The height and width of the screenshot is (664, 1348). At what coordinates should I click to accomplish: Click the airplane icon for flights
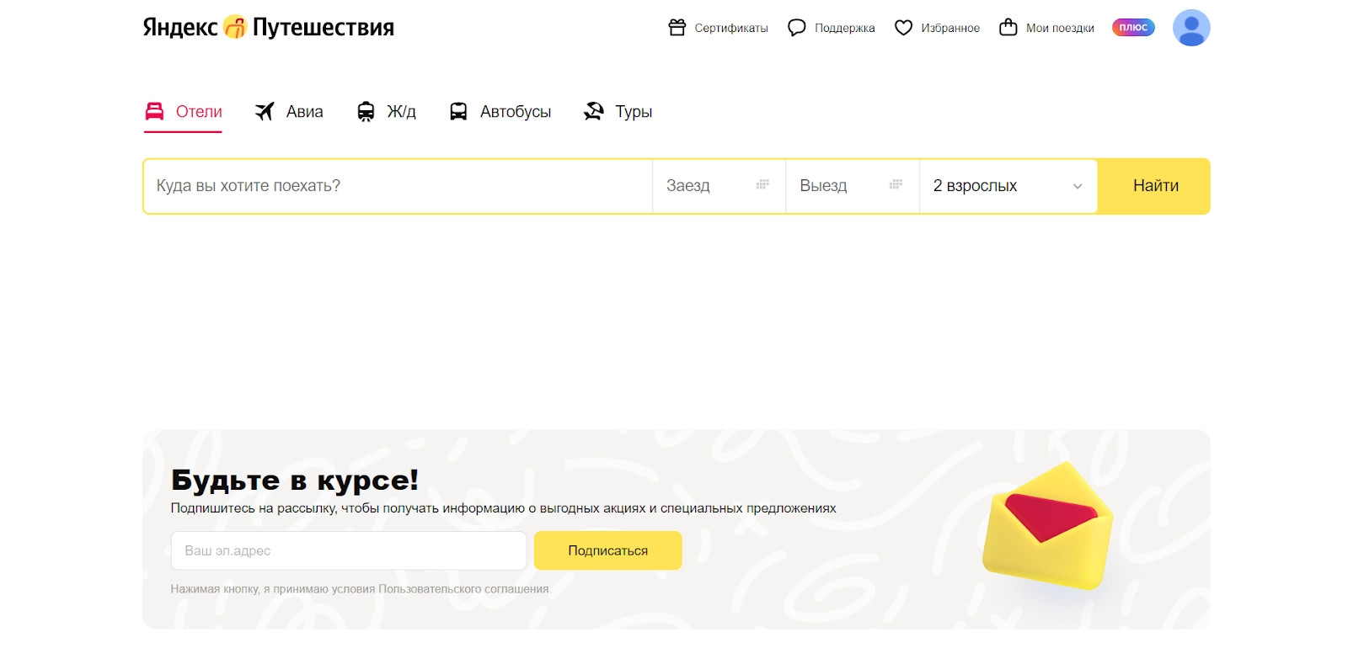click(265, 111)
